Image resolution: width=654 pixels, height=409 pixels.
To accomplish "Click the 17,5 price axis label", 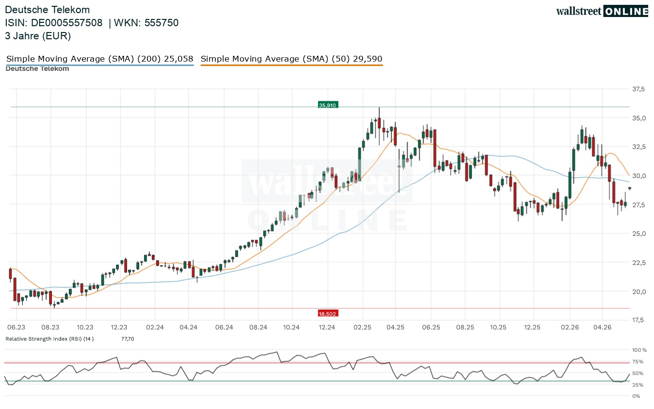I will [638, 320].
